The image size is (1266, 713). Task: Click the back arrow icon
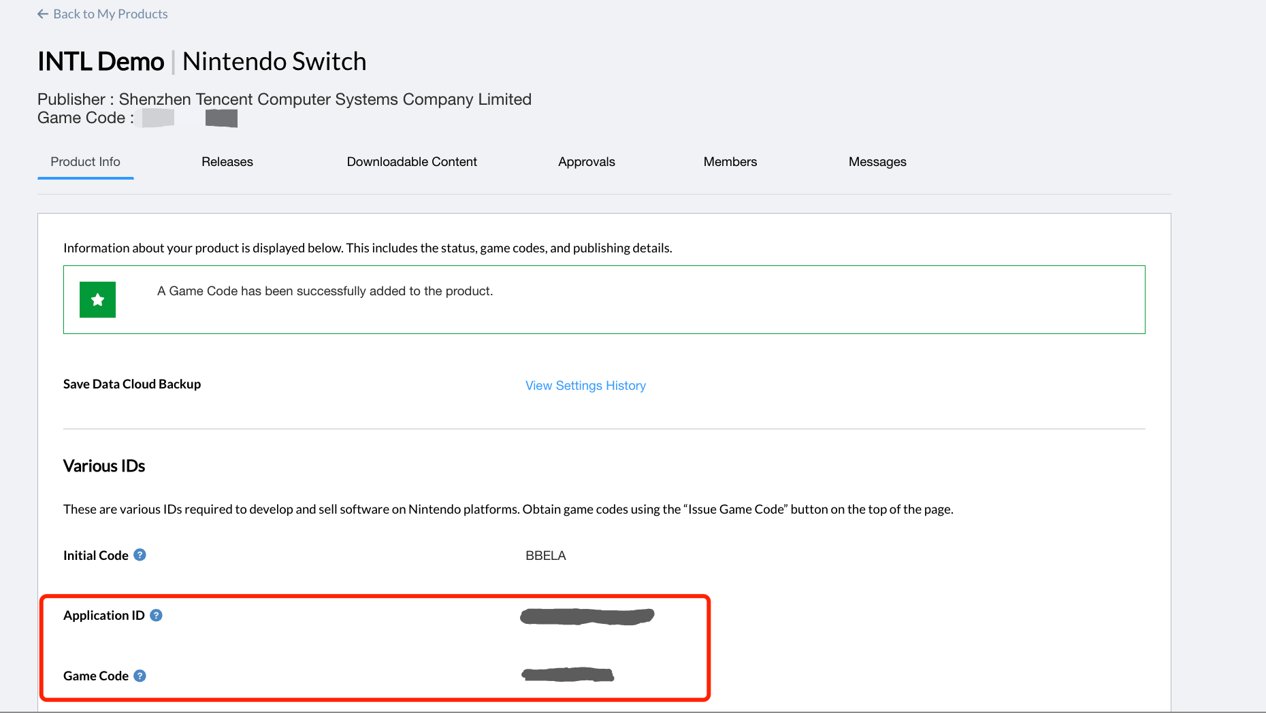[x=43, y=14]
